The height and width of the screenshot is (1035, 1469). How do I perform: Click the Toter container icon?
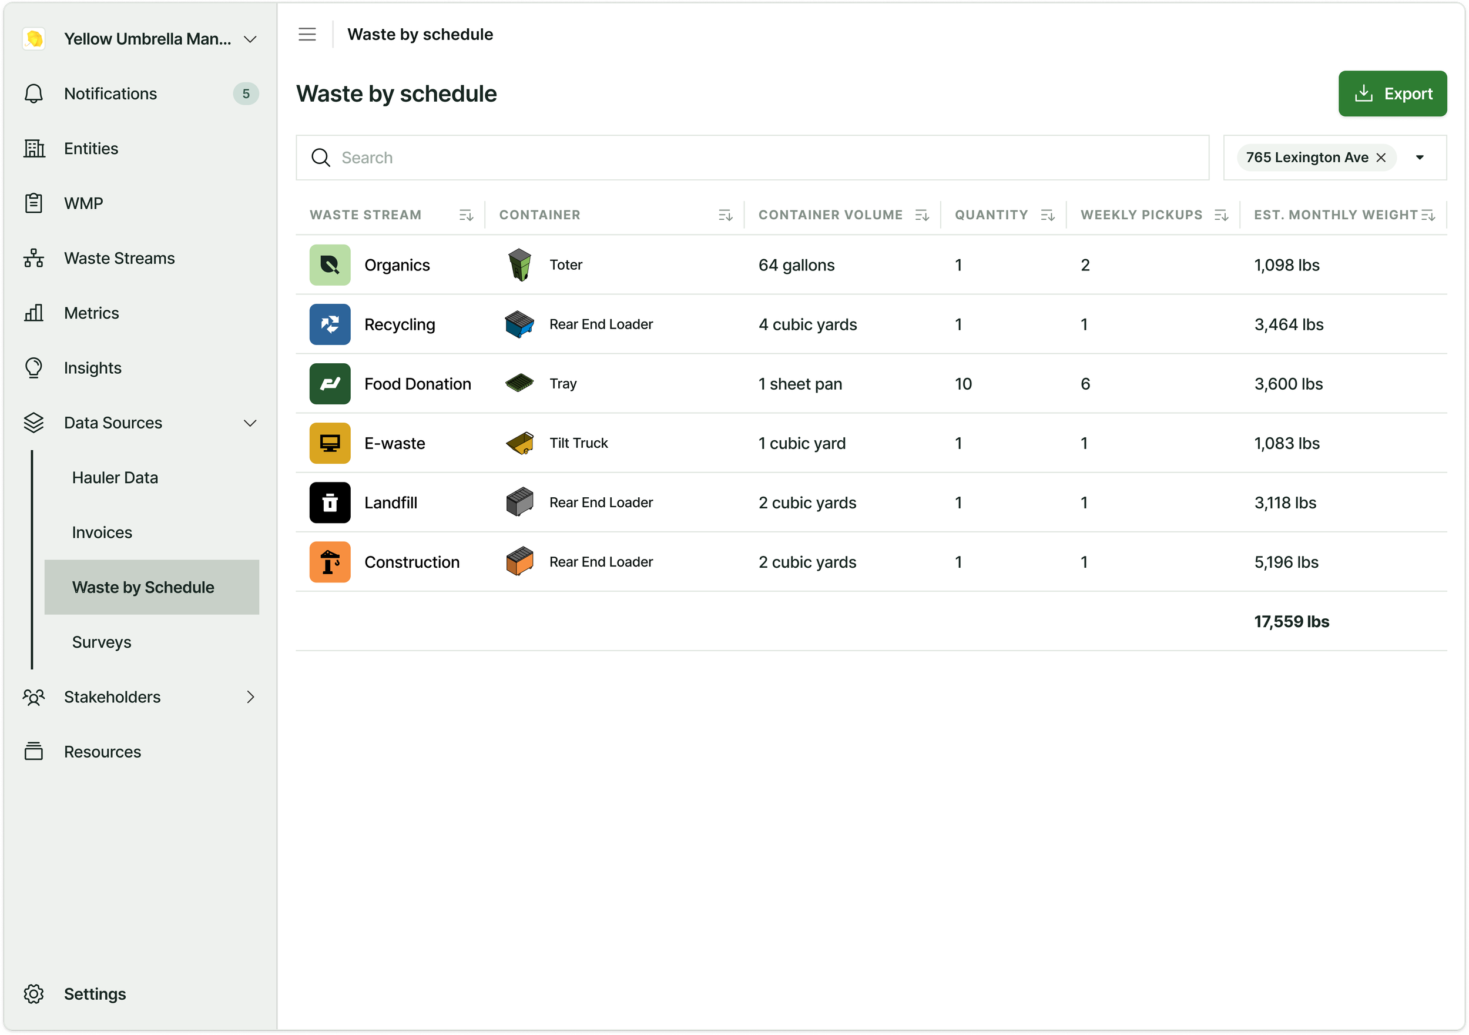pyautogui.click(x=519, y=265)
